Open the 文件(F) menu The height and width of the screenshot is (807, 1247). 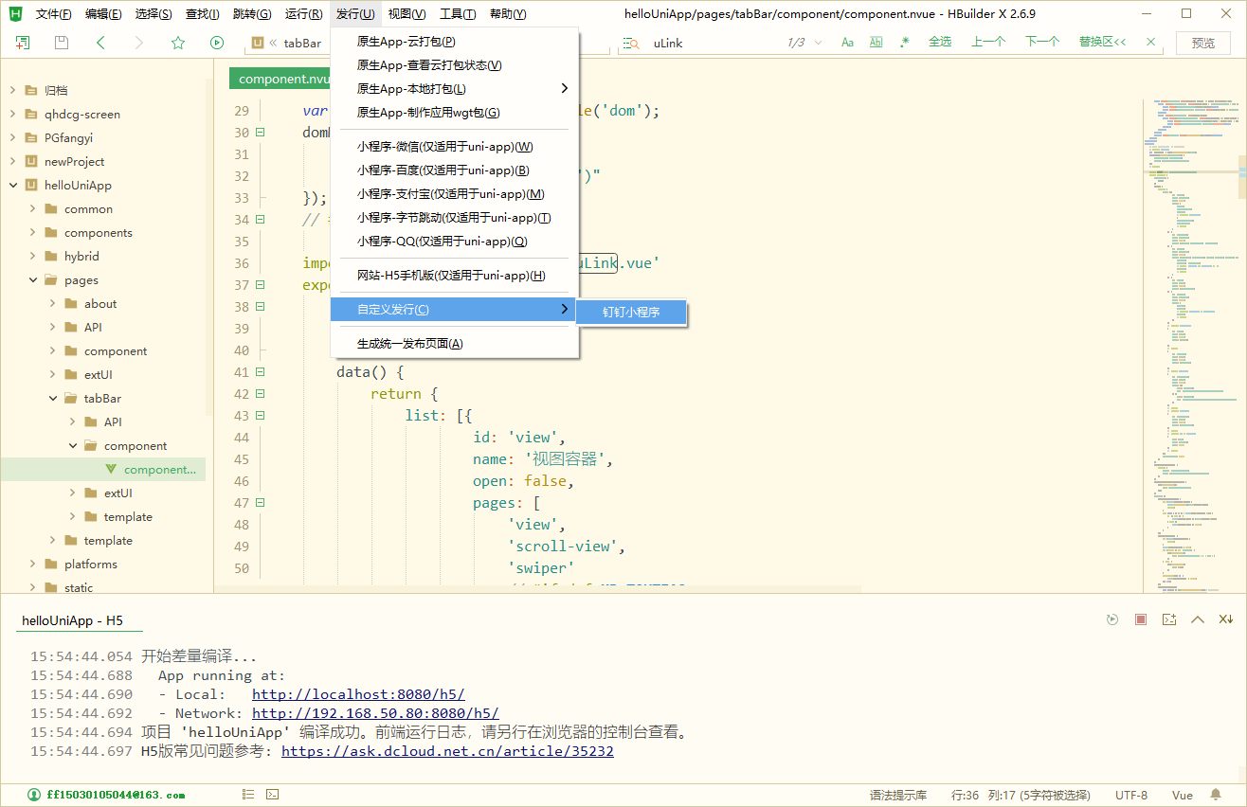(x=54, y=14)
